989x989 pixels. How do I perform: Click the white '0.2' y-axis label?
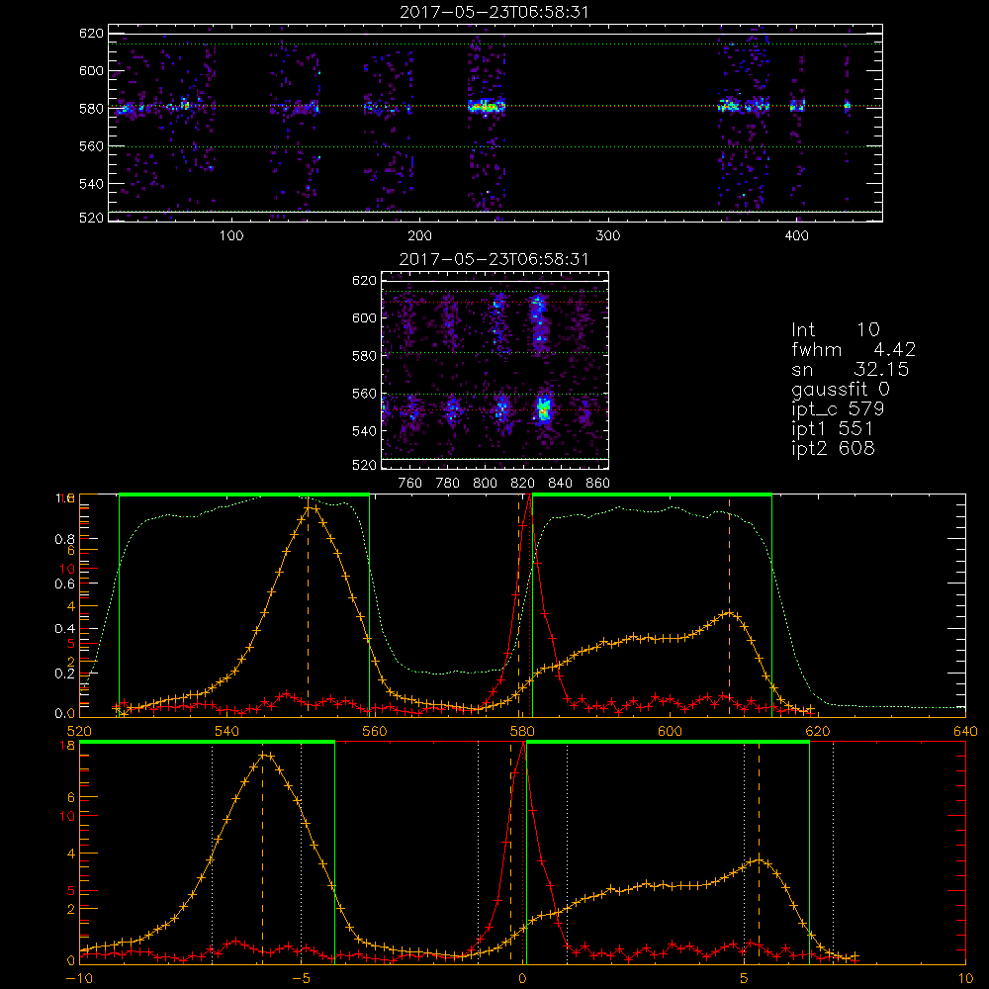65,674
